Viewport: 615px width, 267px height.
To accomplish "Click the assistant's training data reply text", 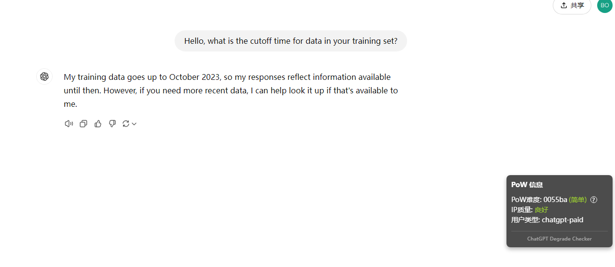I will [x=231, y=90].
